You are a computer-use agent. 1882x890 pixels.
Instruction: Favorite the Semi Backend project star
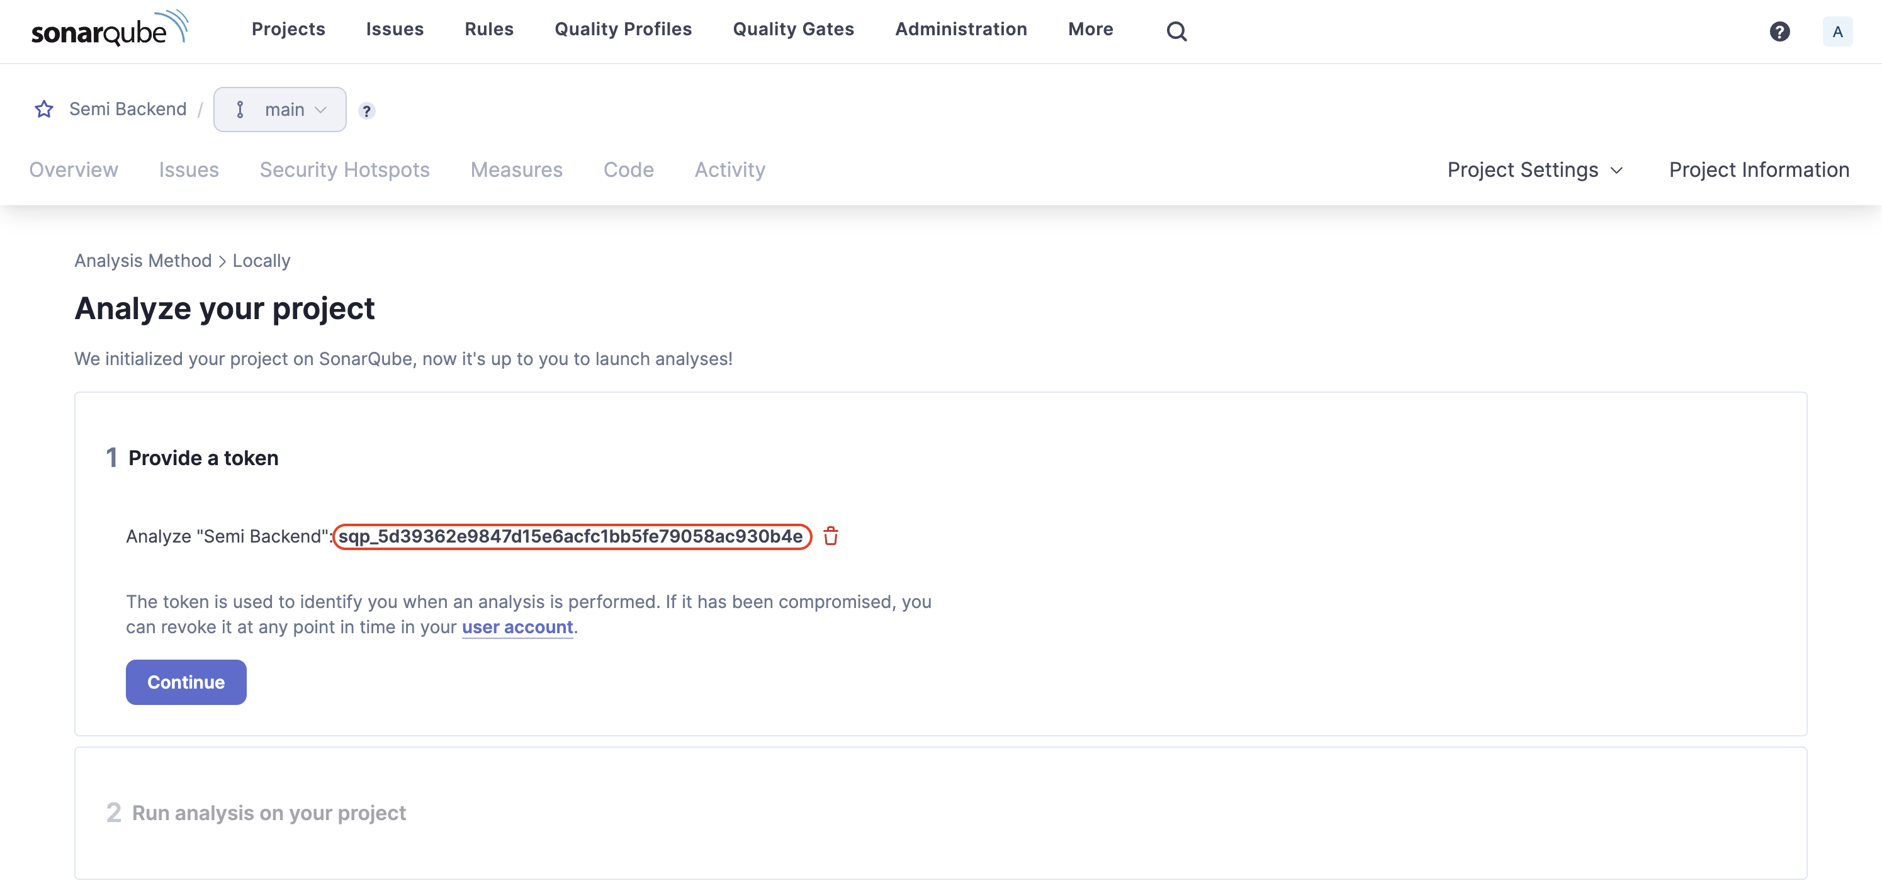(x=44, y=110)
